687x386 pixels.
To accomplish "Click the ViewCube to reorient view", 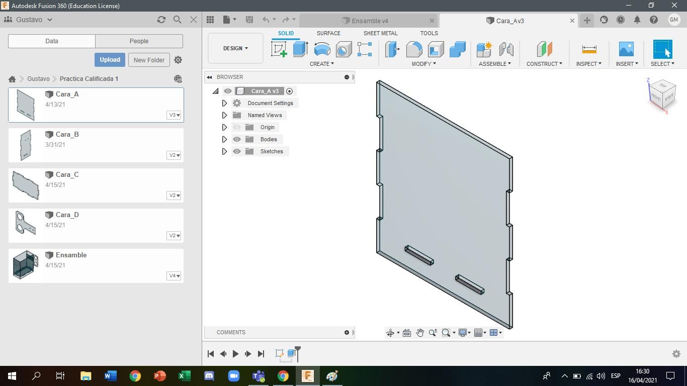I will [x=662, y=94].
